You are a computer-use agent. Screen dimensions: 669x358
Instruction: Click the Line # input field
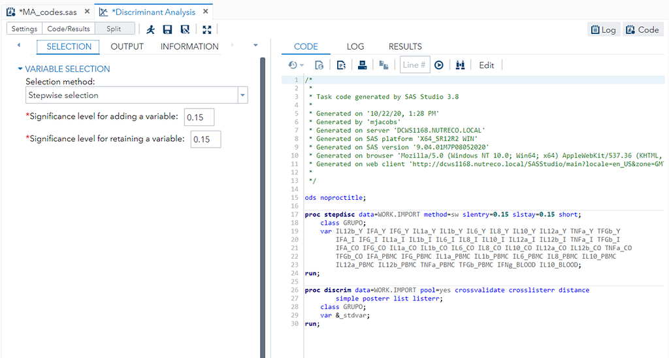[x=415, y=65]
